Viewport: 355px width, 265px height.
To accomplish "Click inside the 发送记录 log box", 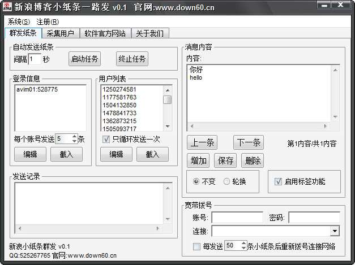I will click(x=89, y=204).
